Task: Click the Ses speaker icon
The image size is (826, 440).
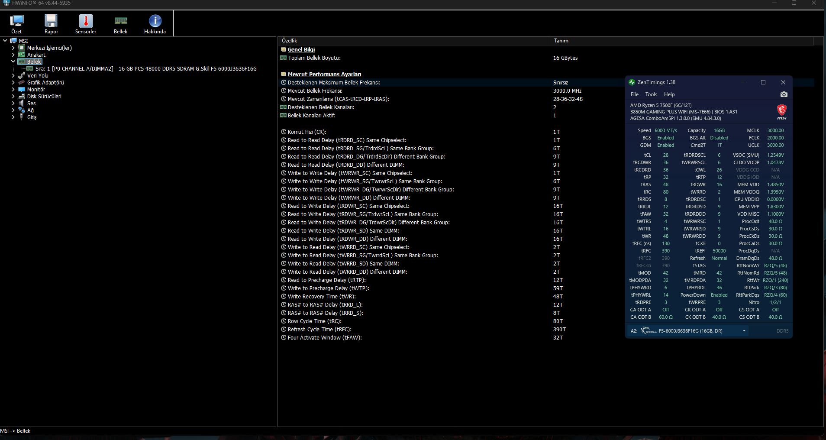Action: coord(22,103)
